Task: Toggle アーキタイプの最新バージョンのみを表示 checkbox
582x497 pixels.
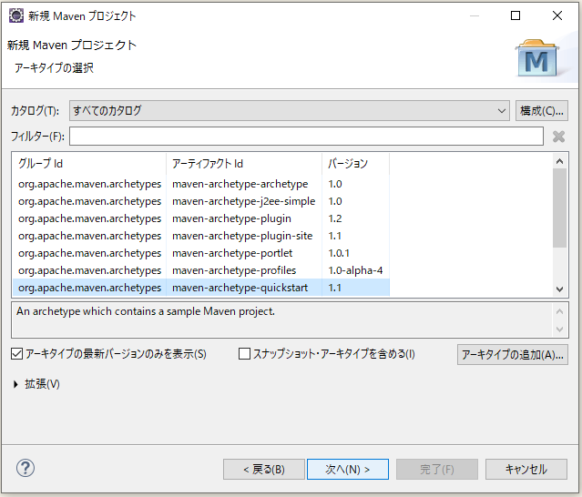Action: [16, 354]
